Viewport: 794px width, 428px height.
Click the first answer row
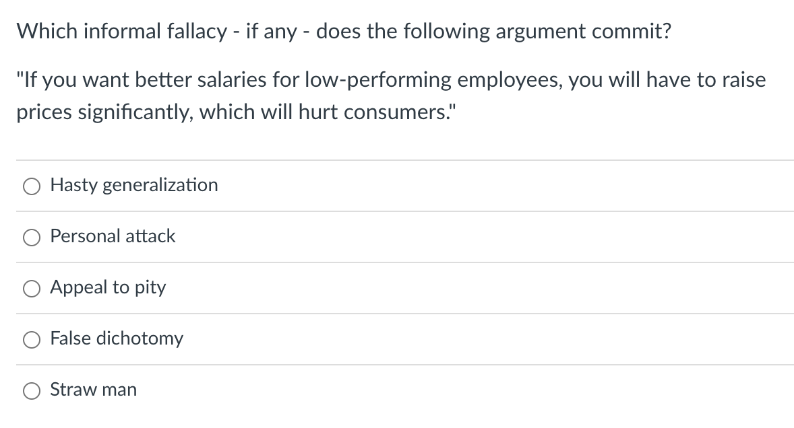point(397,186)
